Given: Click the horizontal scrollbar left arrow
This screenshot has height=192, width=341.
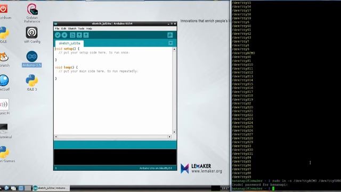Looking at the screenshot, I should 56,137.
